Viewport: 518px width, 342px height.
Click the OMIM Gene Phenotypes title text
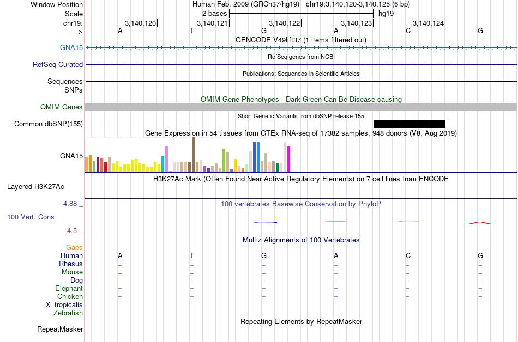click(x=302, y=99)
